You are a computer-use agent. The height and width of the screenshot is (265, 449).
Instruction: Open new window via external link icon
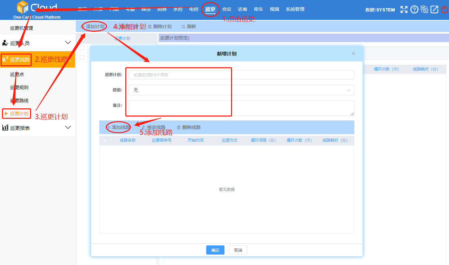click(434, 9)
